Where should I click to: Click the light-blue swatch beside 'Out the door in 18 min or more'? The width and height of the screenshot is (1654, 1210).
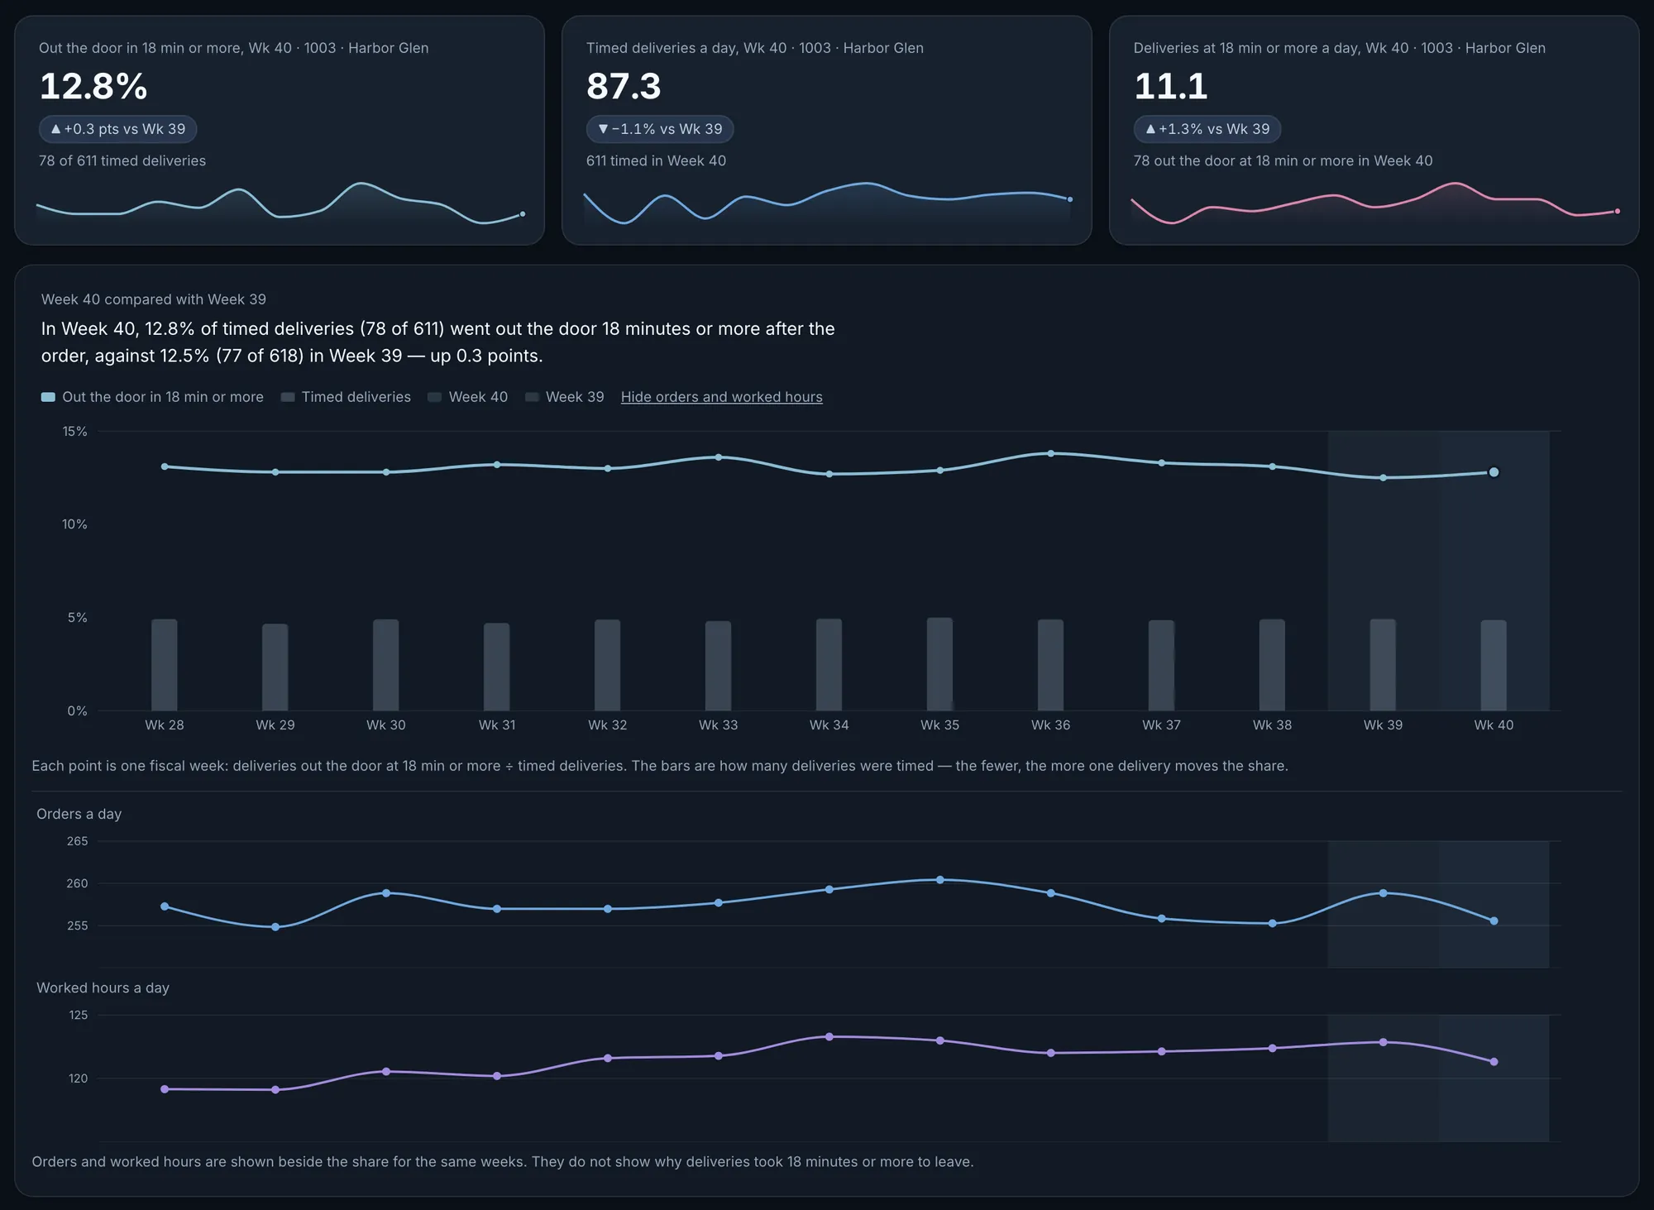coord(48,397)
